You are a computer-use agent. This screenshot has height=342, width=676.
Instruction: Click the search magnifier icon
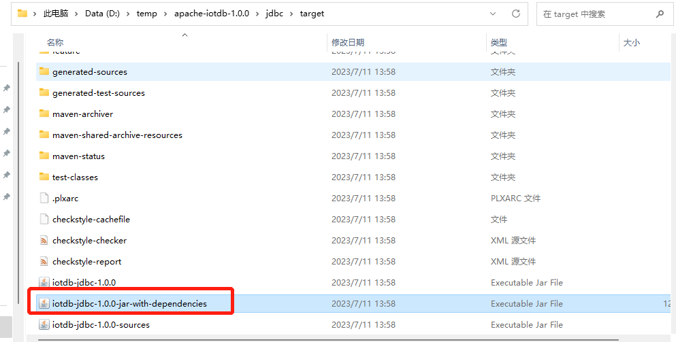660,14
